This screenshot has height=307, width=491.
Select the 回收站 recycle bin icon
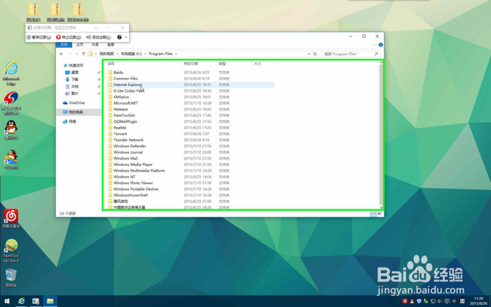click(x=11, y=278)
